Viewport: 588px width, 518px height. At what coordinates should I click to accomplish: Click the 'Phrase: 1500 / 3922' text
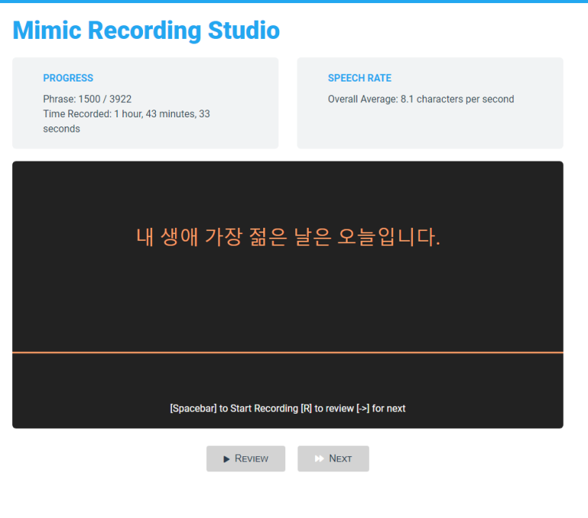[87, 99]
